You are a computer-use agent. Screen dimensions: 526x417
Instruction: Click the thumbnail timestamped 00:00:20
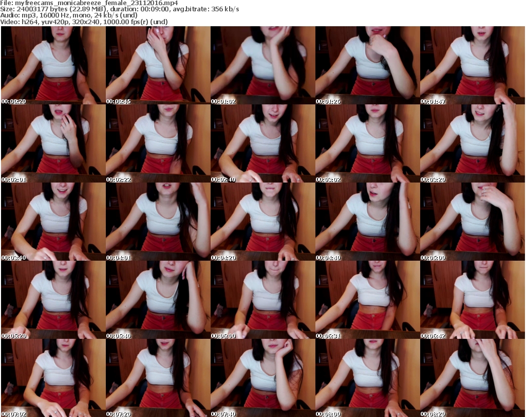tap(53, 65)
